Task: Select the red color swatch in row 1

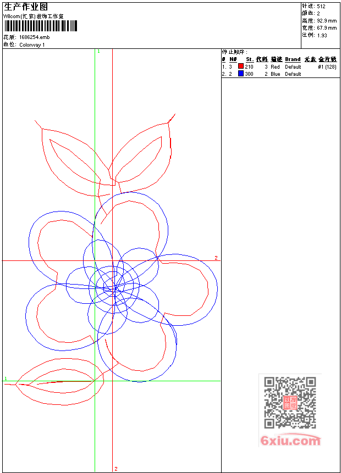Action: click(x=241, y=66)
